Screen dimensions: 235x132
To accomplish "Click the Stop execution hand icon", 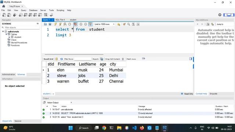I will 69,24.
